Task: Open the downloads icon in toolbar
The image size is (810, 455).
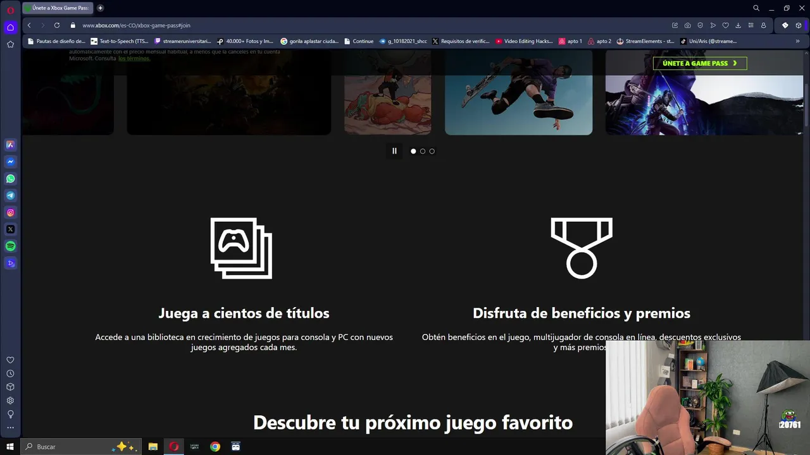Action: (x=738, y=25)
